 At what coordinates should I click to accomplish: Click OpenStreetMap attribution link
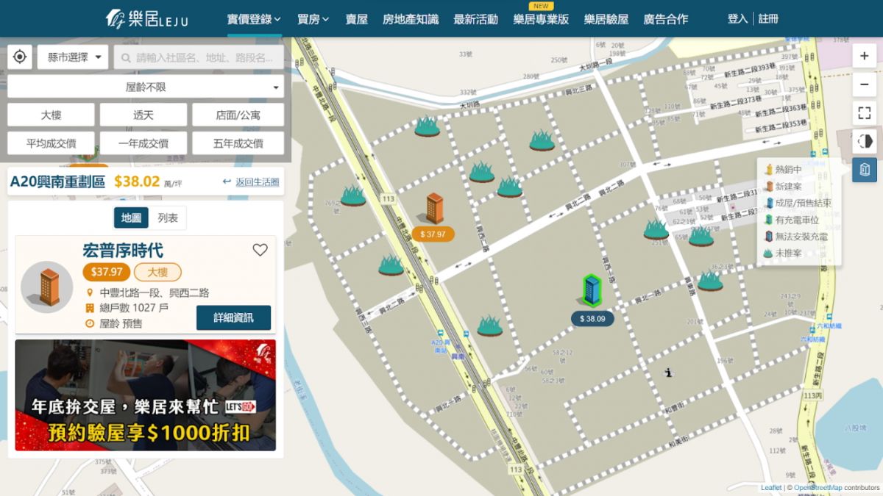818,488
